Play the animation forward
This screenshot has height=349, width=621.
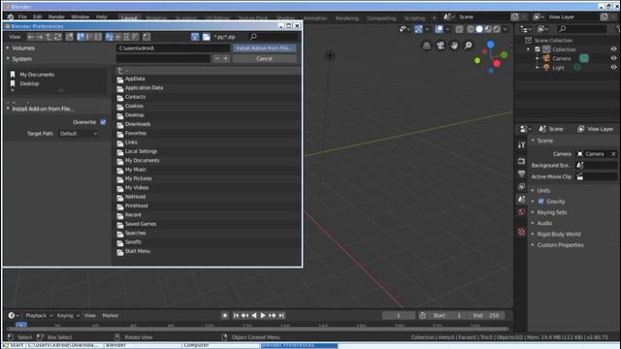pos(263,315)
